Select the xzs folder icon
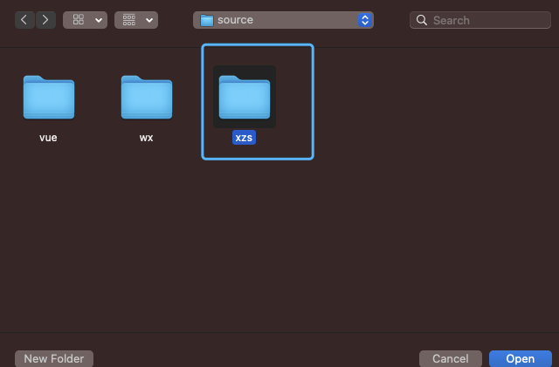This screenshot has width=559, height=367. [x=245, y=97]
